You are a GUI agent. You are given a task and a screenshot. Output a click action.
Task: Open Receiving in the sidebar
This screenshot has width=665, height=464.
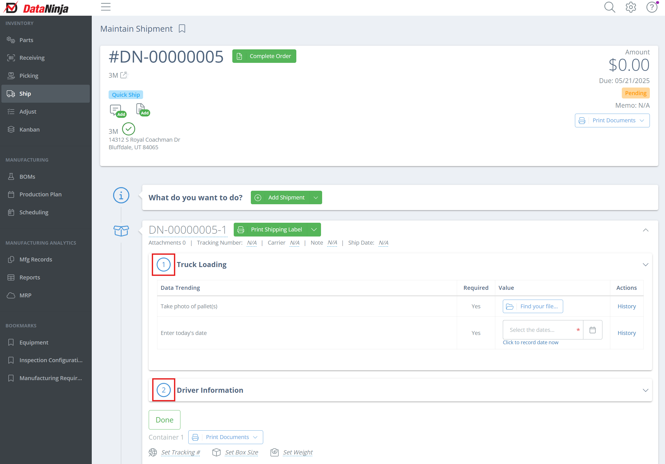[32, 58]
